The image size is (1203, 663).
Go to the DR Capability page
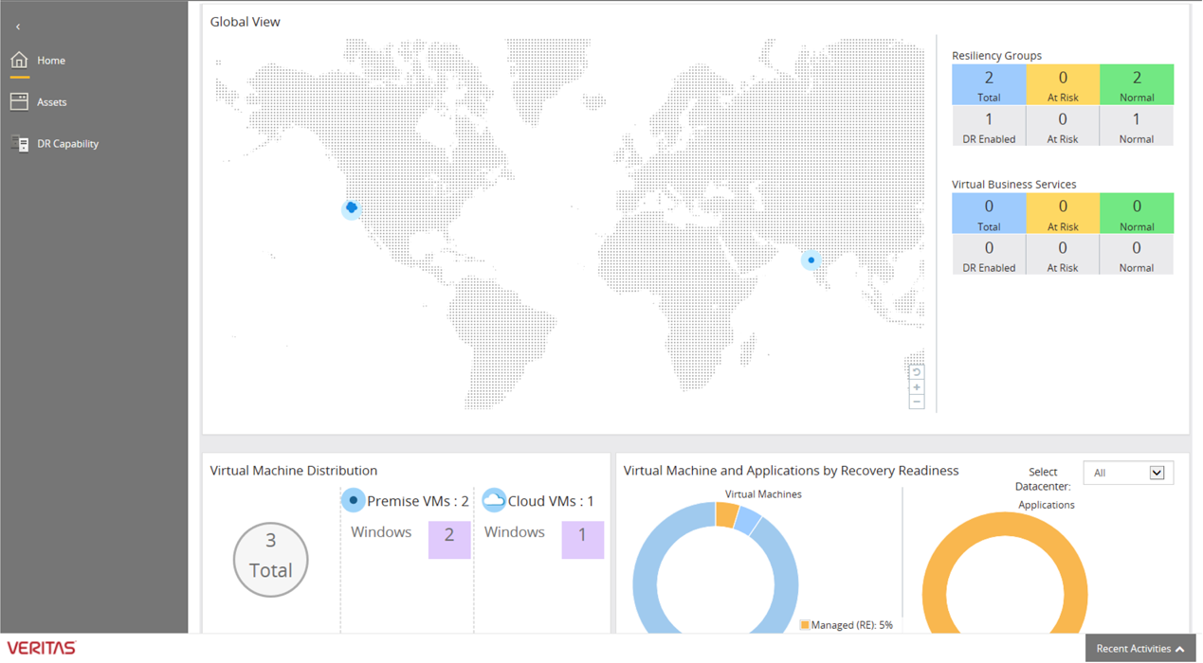[x=67, y=144]
